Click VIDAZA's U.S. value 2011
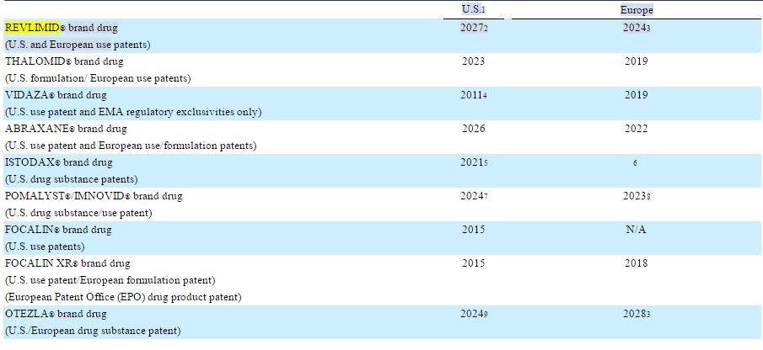 click(x=472, y=95)
